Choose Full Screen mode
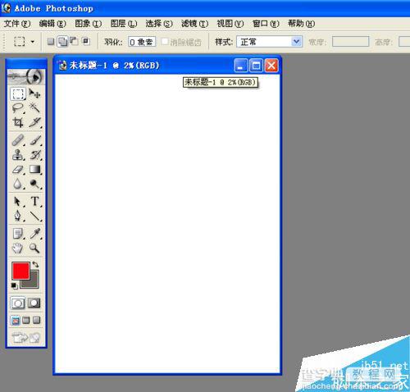 pos(37,320)
